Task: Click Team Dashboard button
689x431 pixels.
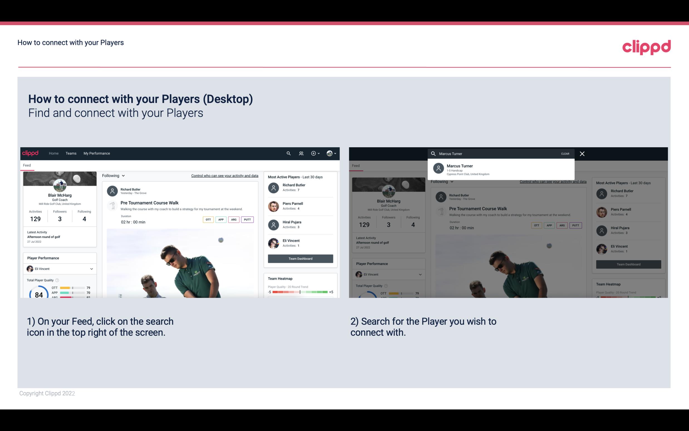Action: (300, 258)
